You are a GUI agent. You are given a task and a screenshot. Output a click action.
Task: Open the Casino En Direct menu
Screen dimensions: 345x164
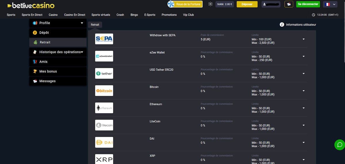[74, 15]
